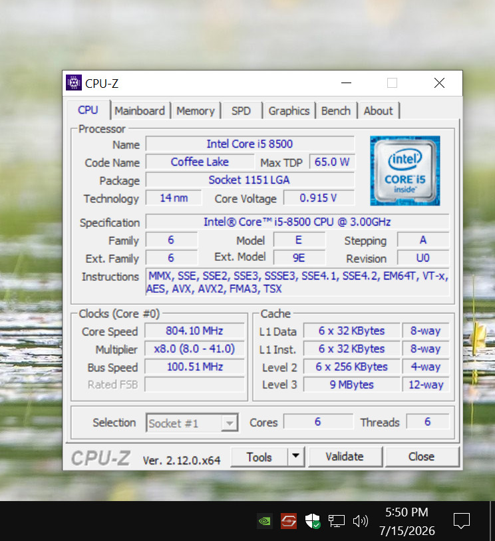Viewport: 495px width, 541px height.
Task: Click the Threads count value
Action: (x=428, y=422)
